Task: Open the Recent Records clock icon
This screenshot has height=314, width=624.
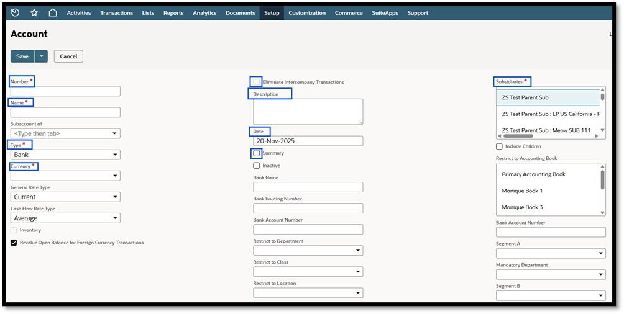Action: point(15,12)
